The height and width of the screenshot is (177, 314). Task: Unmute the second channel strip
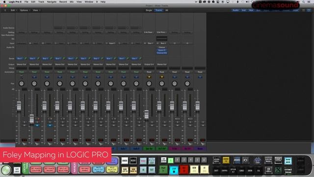click(37, 125)
